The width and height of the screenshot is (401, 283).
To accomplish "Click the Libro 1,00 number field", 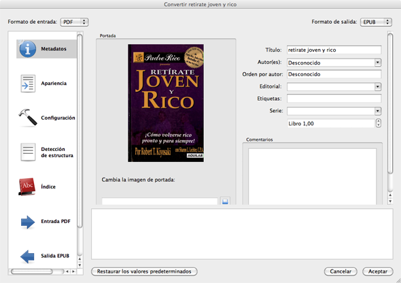I will click(x=331, y=123).
